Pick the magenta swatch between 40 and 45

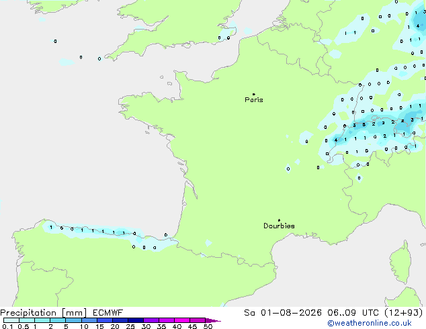[182, 320]
